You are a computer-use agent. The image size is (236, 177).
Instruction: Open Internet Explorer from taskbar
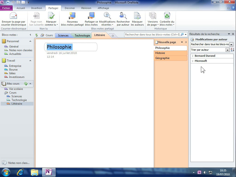click(x=20, y=172)
